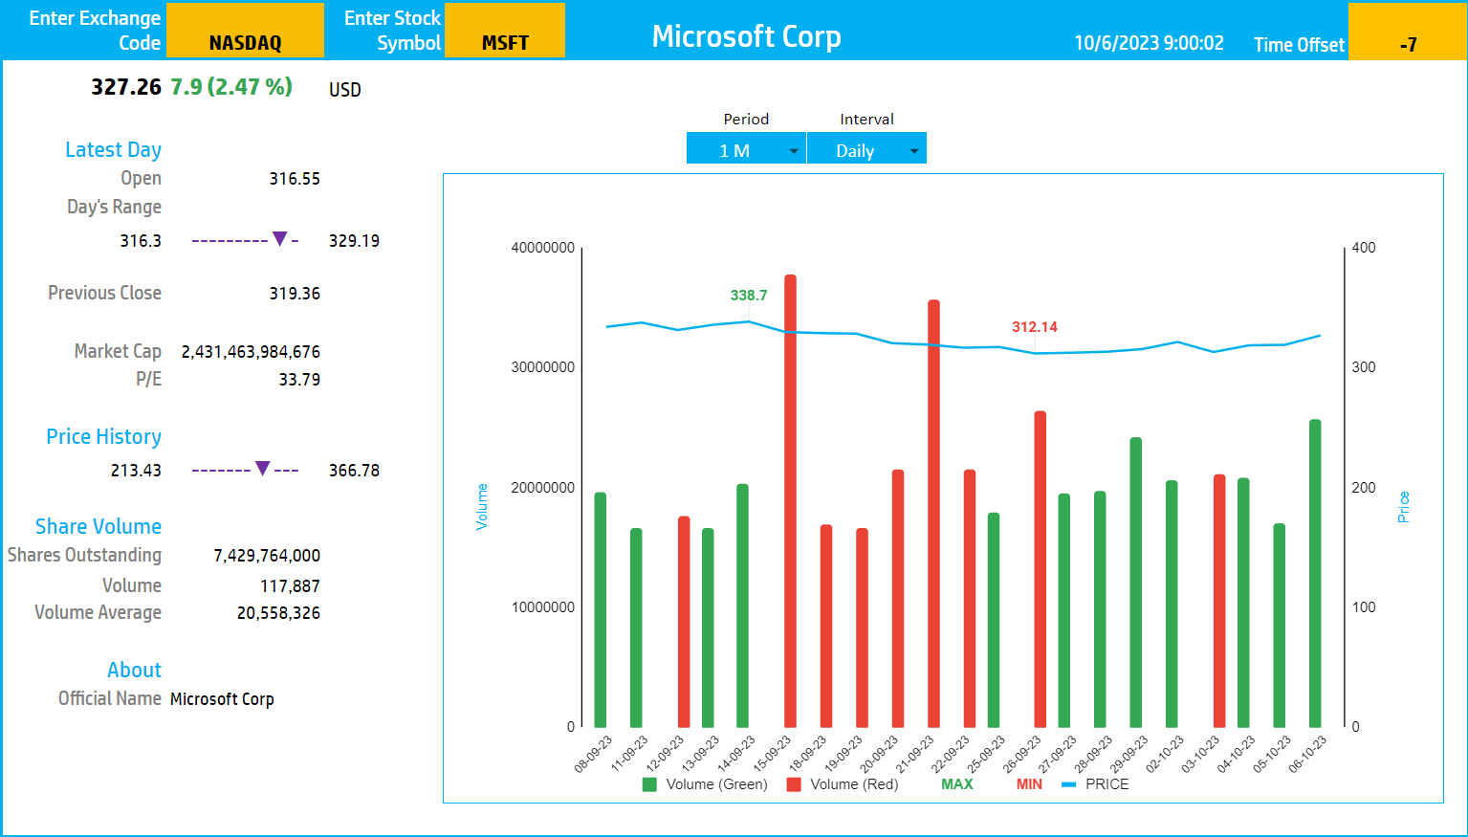1468x837 pixels.
Task: Select the MSFT stock symbol cell
Action: [505, 31]
